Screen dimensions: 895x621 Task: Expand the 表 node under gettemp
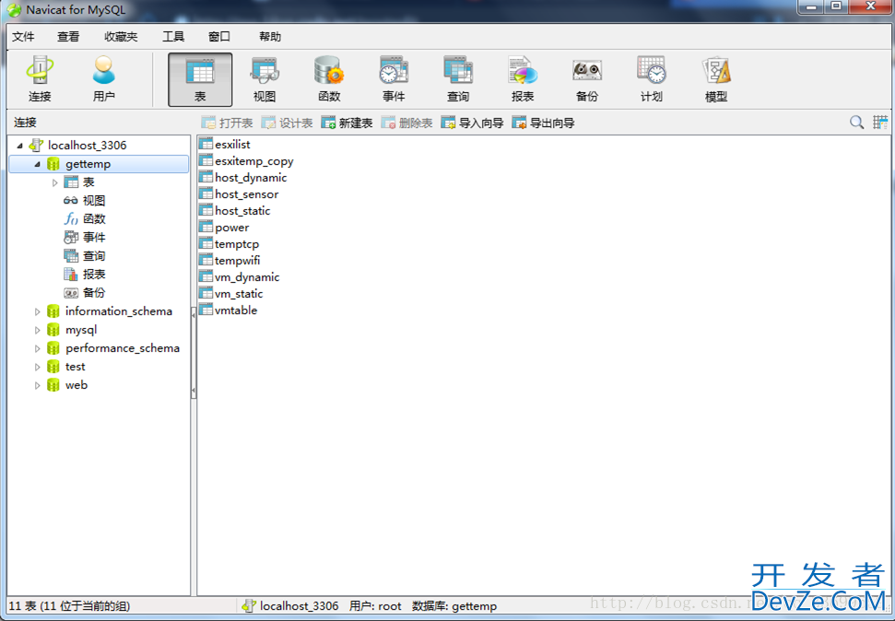point(54,182)
